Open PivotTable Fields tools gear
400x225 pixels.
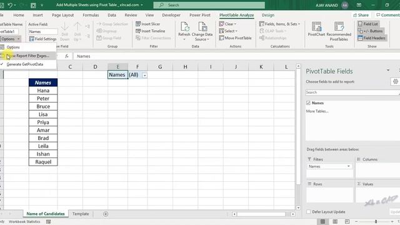395,82
